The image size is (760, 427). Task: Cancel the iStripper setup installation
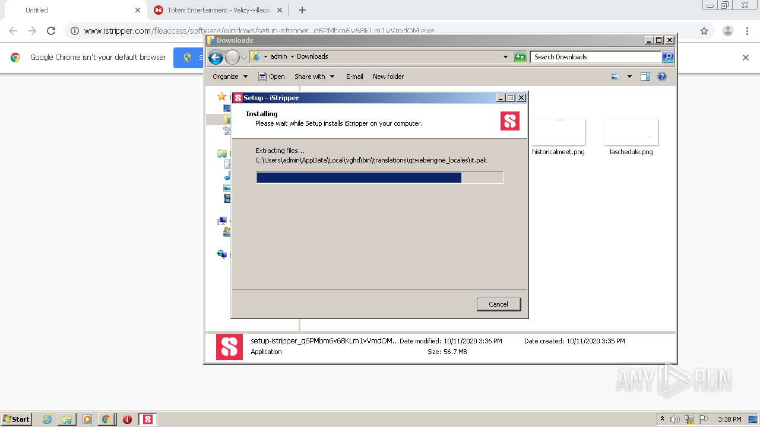coord(499,304)
